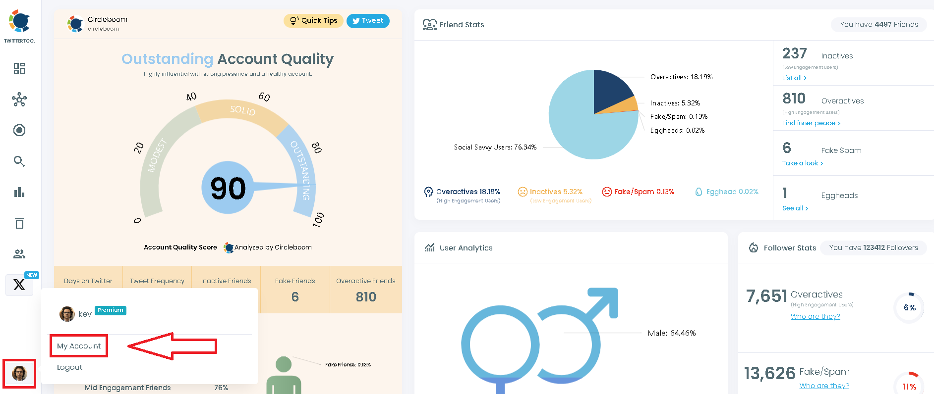934x394 pixels.
Task: Click the 11% fake/spam progress ring
Action: pyautogui.click(x=909, y=386)
